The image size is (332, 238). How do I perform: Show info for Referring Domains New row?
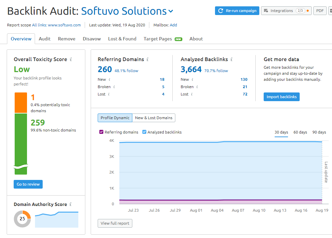pyautogui.click(x=109, y=79)
